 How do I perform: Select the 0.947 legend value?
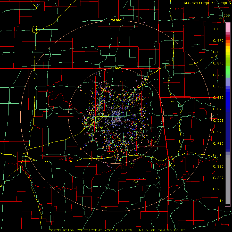coord(218,40)
